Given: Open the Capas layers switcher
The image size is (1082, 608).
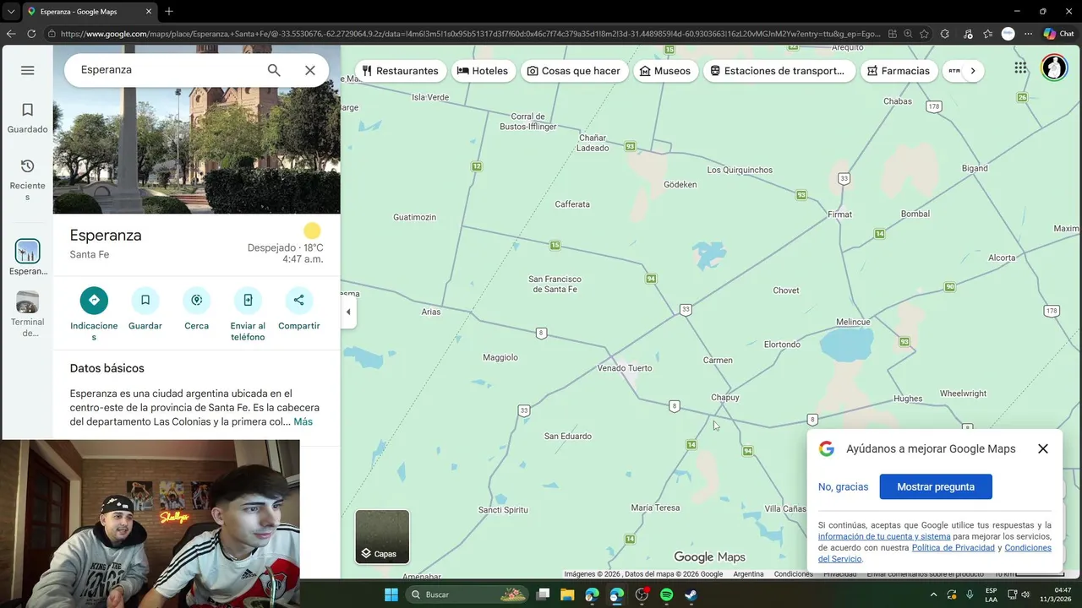Looking at the screenshot, I should pos(382,536).
